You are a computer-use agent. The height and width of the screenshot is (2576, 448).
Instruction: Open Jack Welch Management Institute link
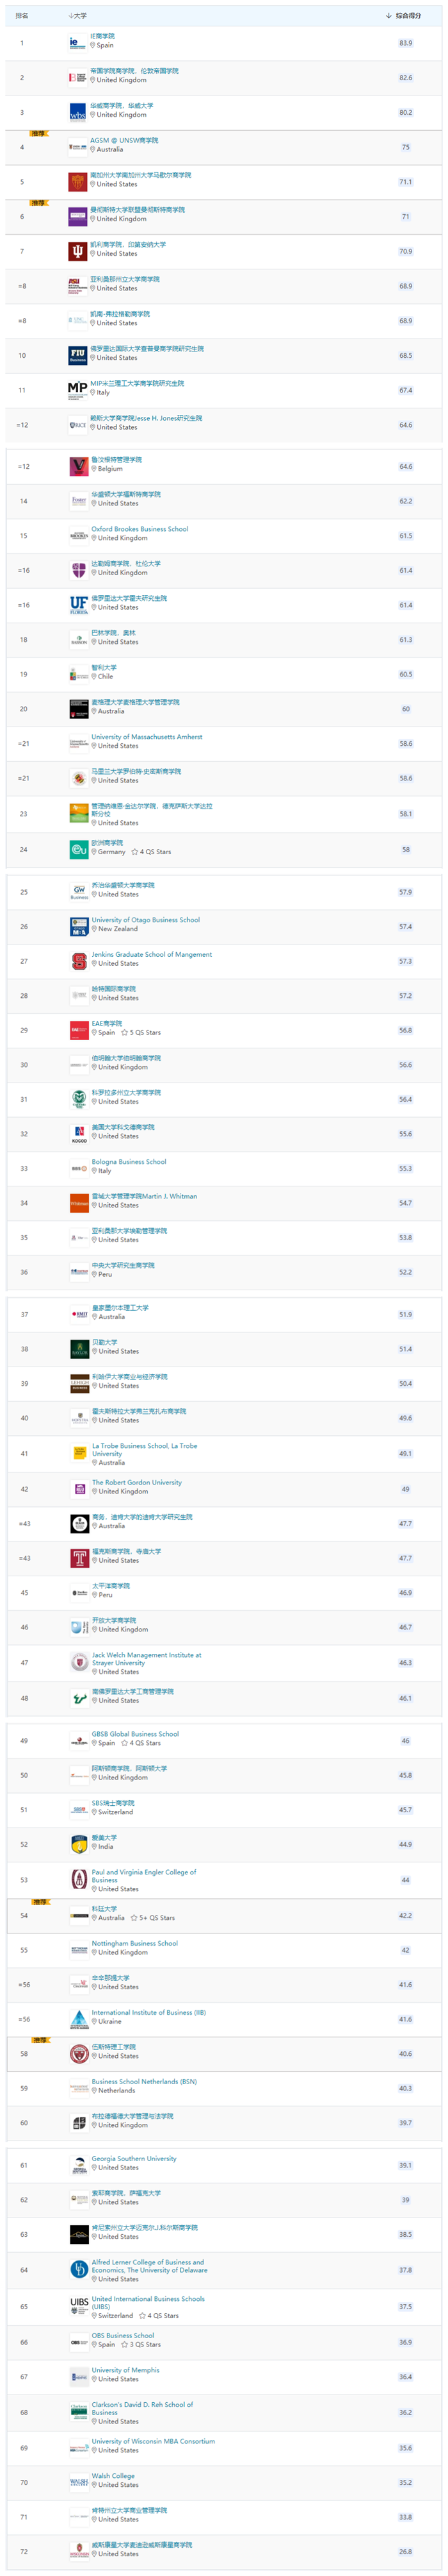(x=147, y=1659)
